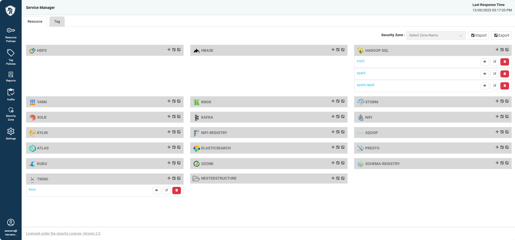The image size is (515, 240).
Task: Edit the trino service
Action: tap(167, 190)
